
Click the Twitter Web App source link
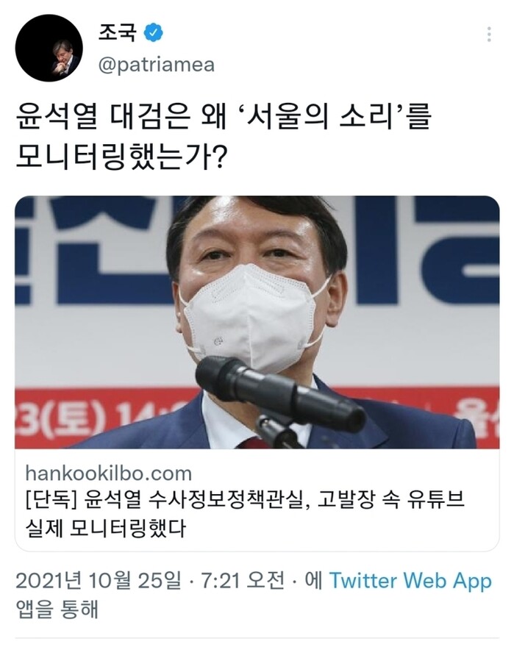[x=410, y=580]
